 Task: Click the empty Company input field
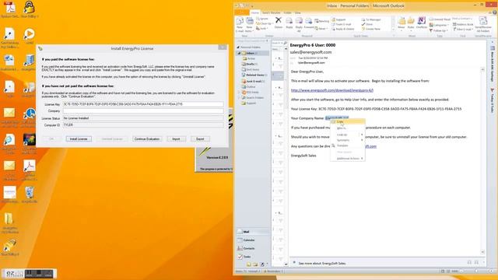tap(143, 111)
